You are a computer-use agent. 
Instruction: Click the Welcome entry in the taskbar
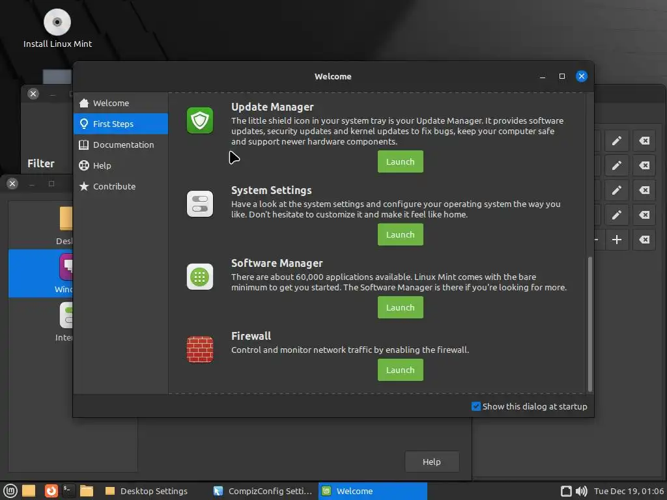pyautogui.click(x=373, y=491)
